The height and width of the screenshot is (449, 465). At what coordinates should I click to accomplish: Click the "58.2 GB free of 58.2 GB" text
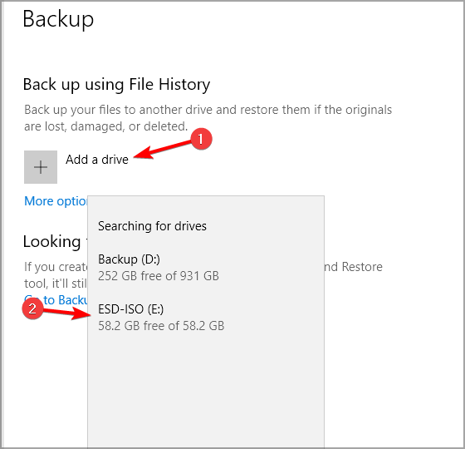pyautogui.click(x=161, y=326)
